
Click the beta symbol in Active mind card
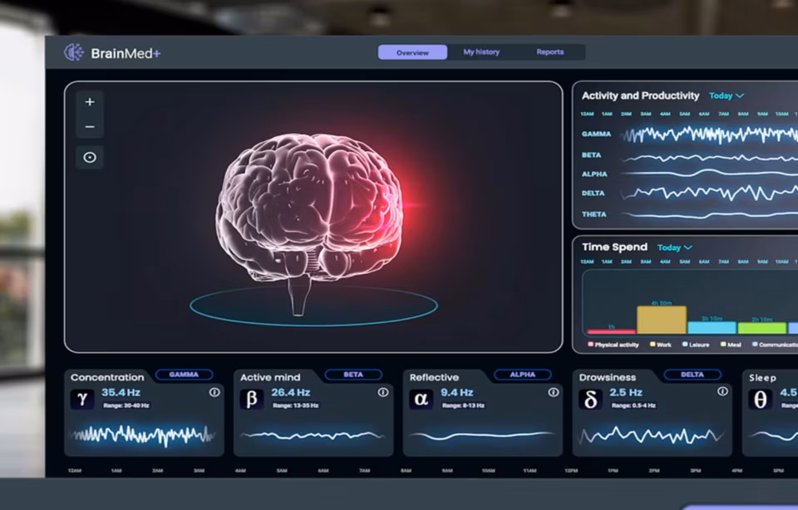click(252, 400)
